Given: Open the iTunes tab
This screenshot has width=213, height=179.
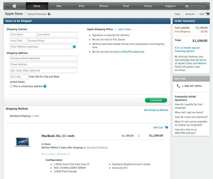Looking at the screenshot, I should [x=148, y=6].
